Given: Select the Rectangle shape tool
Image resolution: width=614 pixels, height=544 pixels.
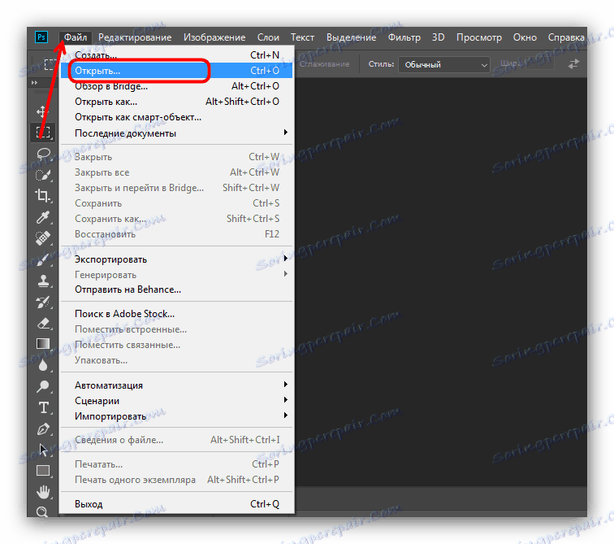Looking at the screenshot, I should coord(43,470).
